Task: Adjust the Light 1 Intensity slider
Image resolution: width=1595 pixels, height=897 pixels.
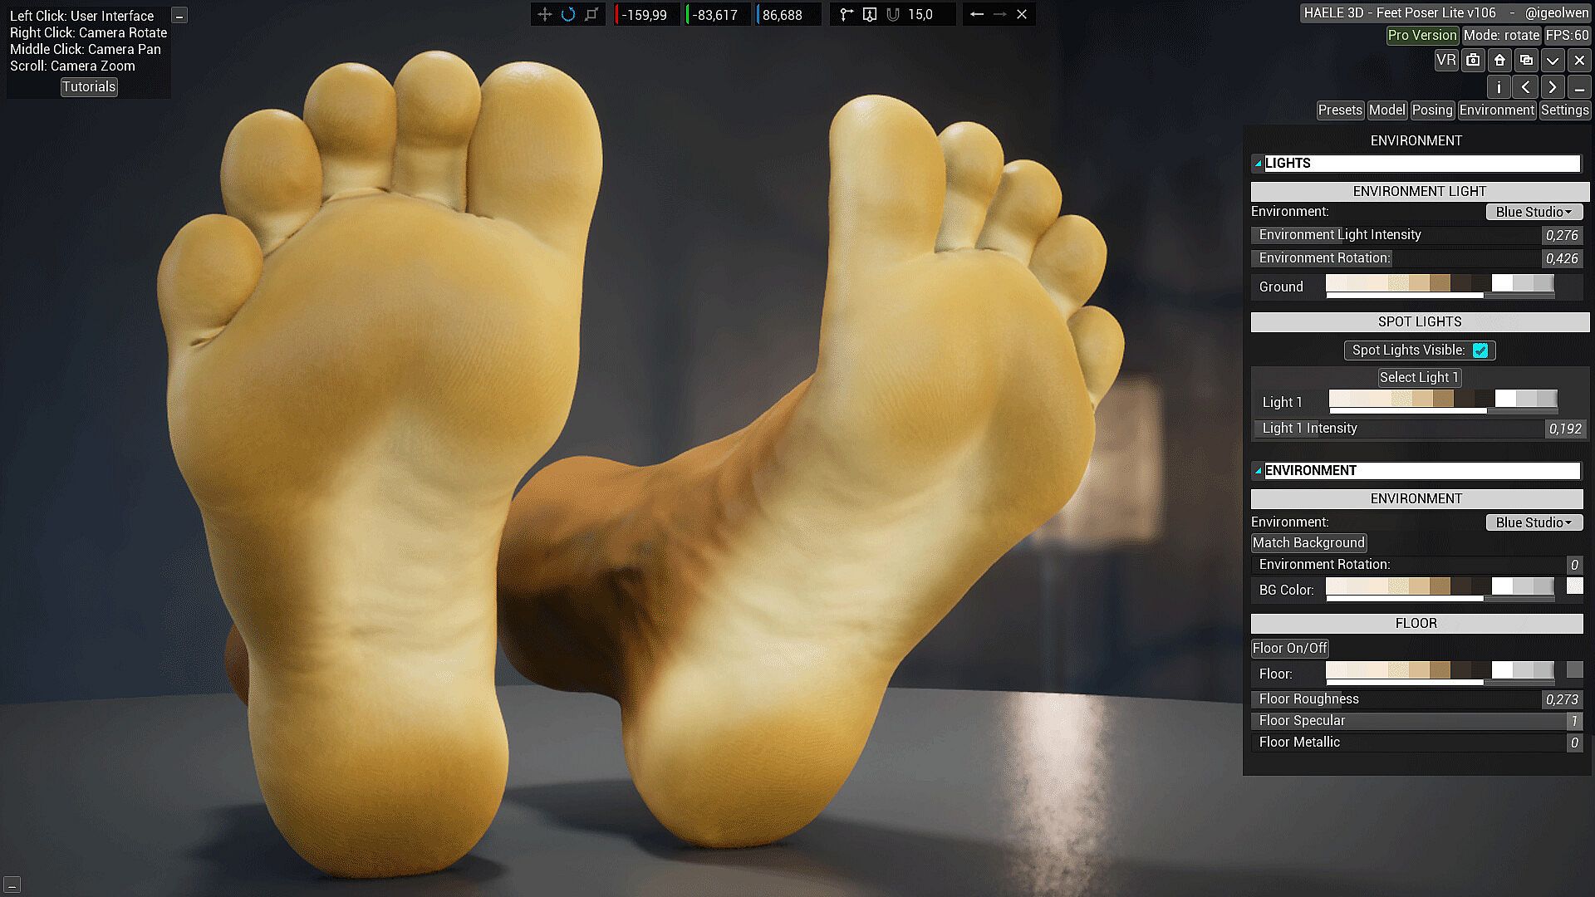Action: click(1400, 429)
